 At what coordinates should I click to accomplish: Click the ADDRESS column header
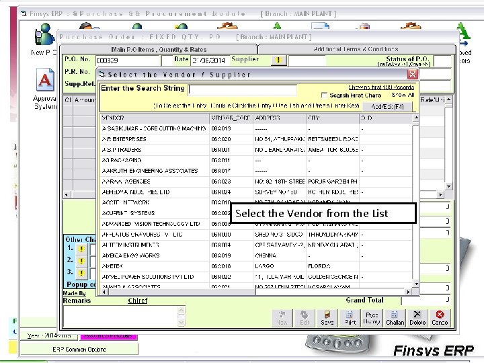pyautogui.click(x=280, y=118)
